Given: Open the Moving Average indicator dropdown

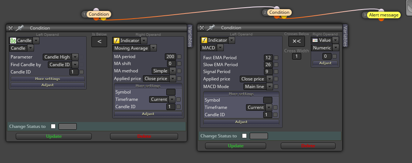Looking at the screenshot, I should click(135, 48).
